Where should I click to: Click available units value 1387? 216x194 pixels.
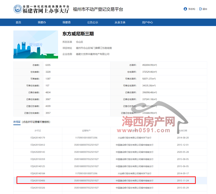[x=48, y=79]
